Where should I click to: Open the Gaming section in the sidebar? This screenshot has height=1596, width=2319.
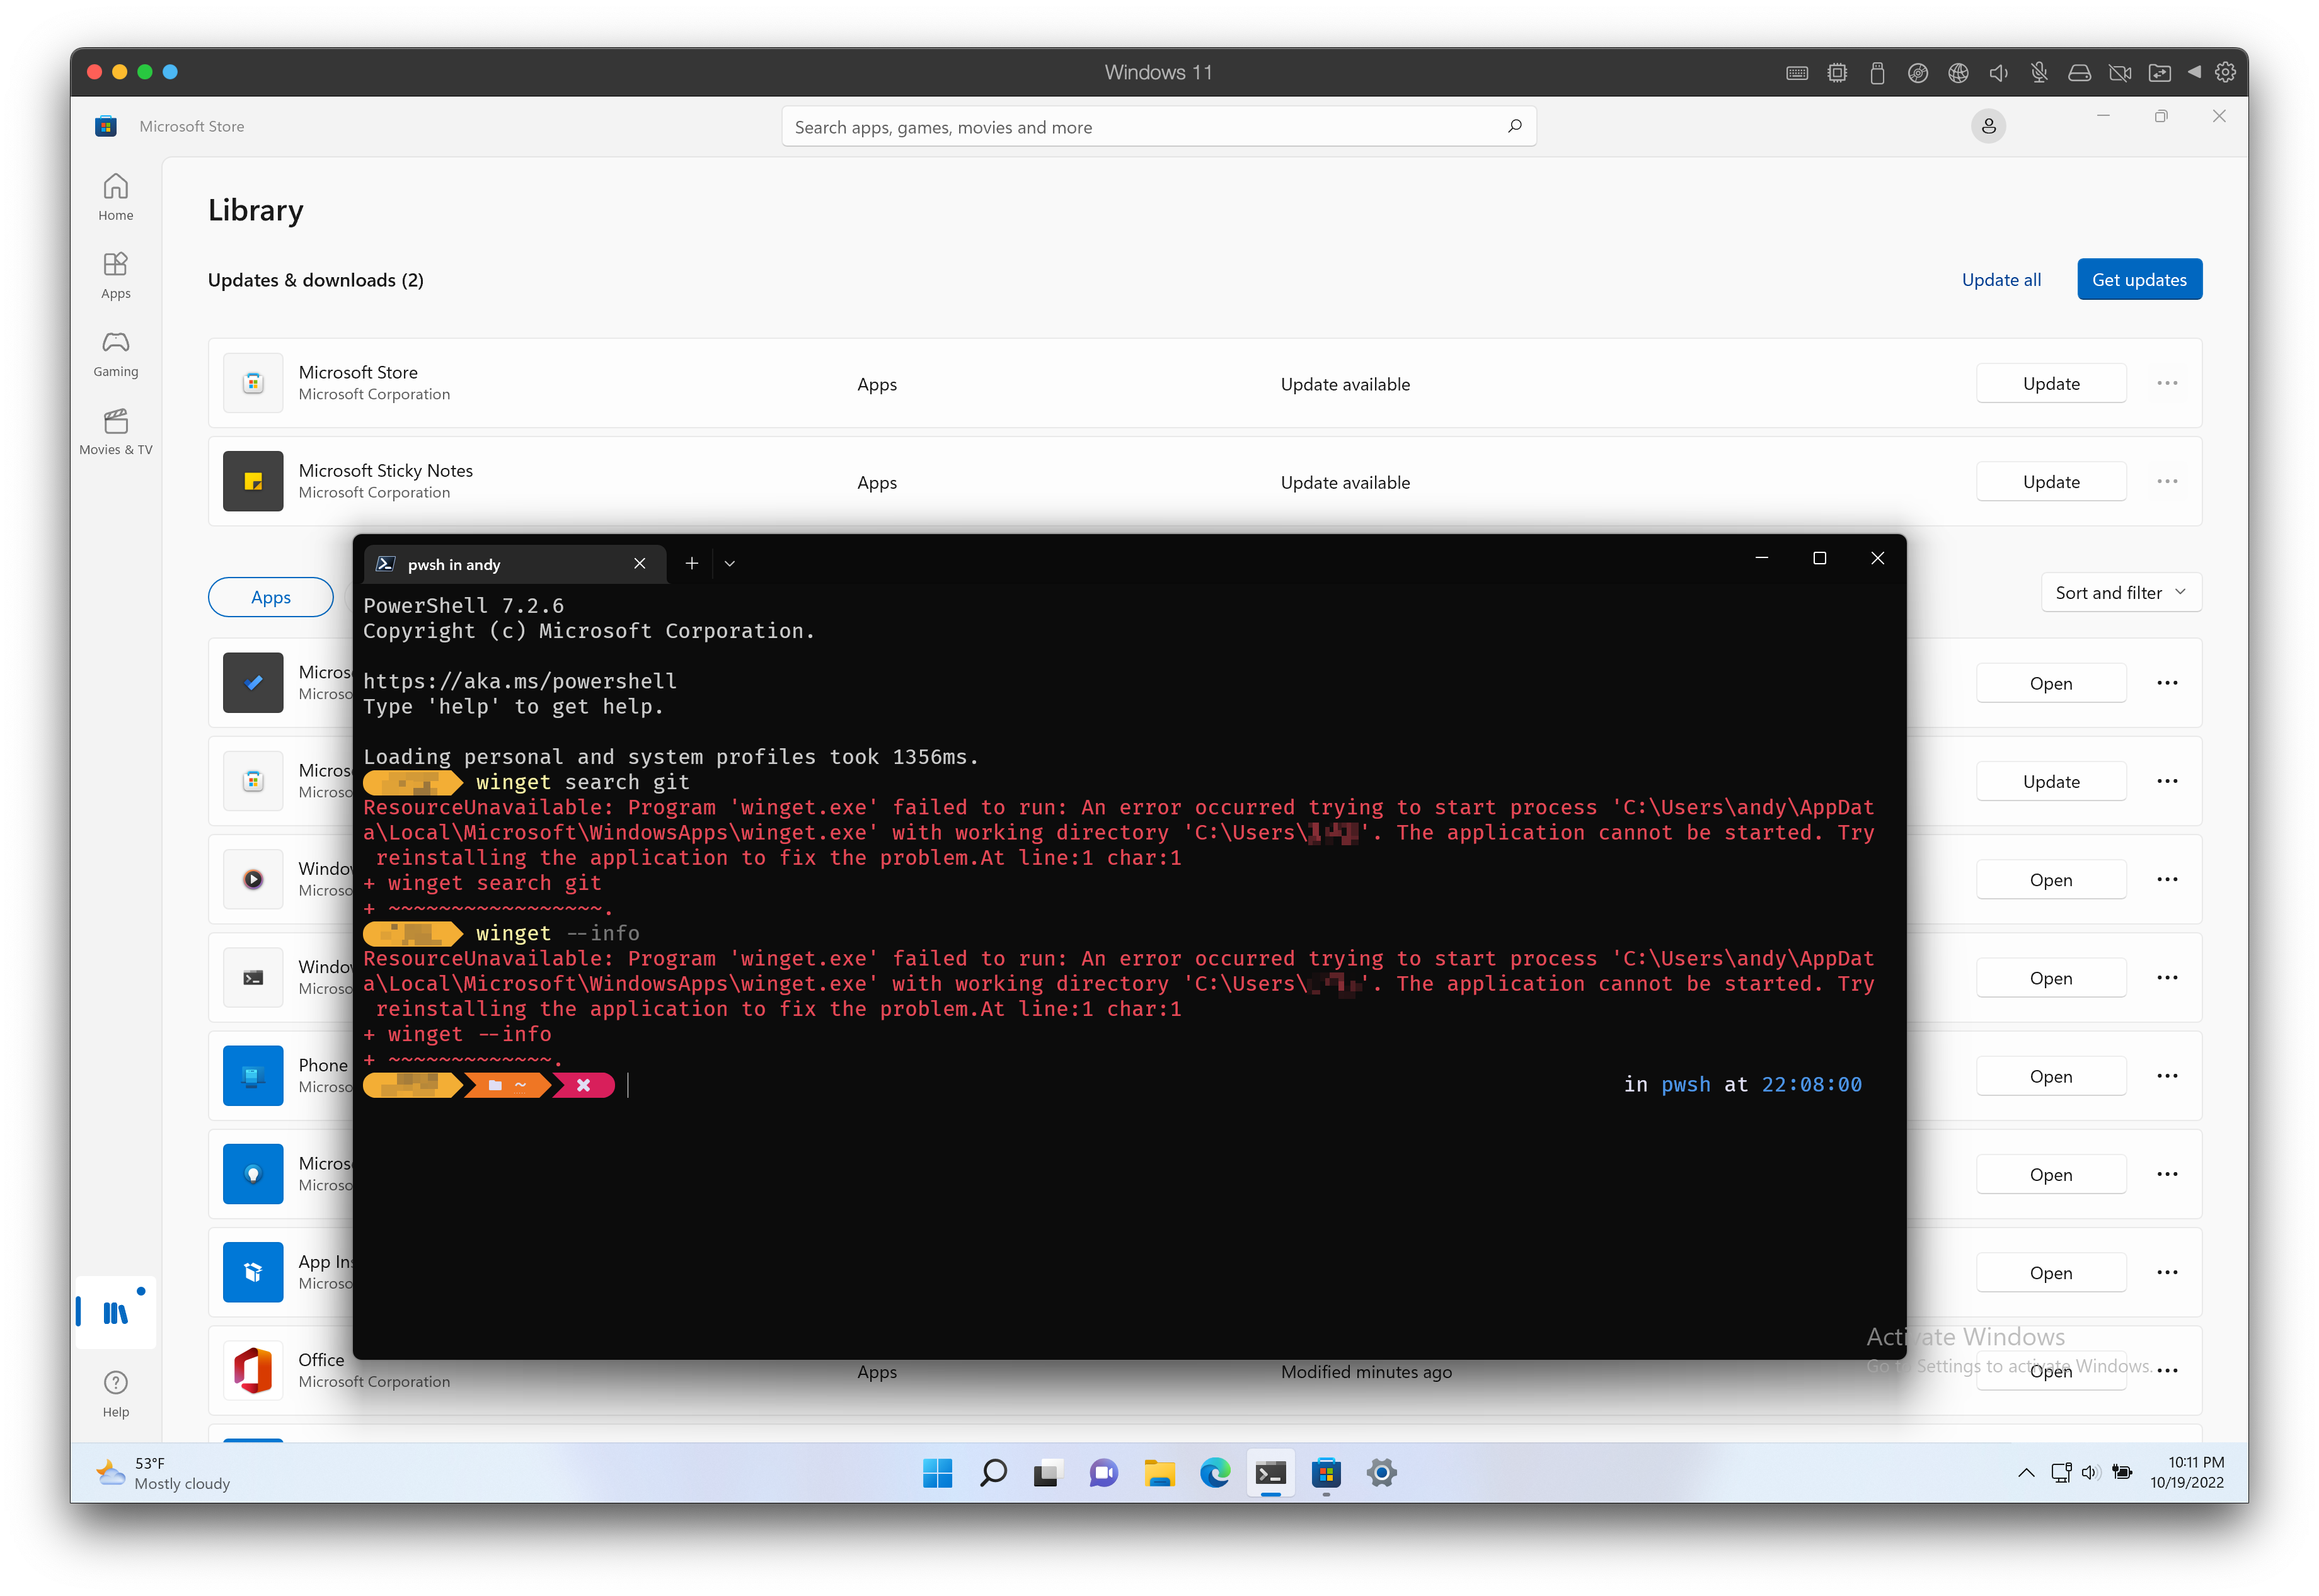click(115, 352)
